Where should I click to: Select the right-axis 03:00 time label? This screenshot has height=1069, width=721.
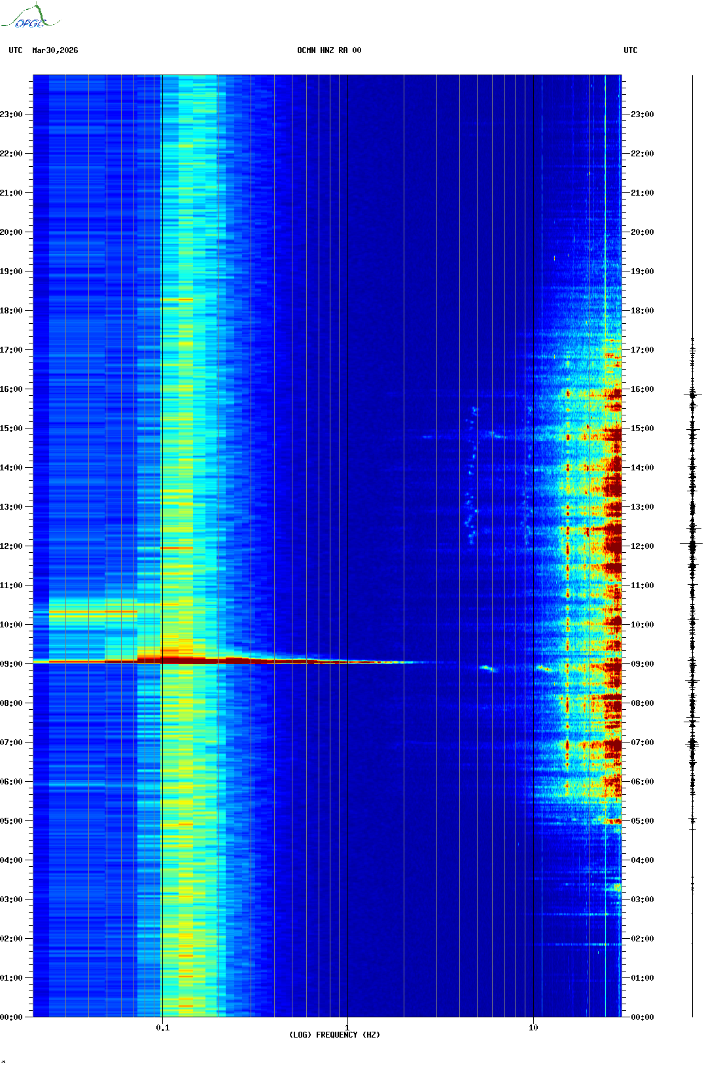click(642, 900)
